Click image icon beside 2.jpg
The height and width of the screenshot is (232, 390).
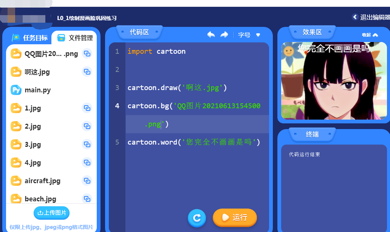16,126
